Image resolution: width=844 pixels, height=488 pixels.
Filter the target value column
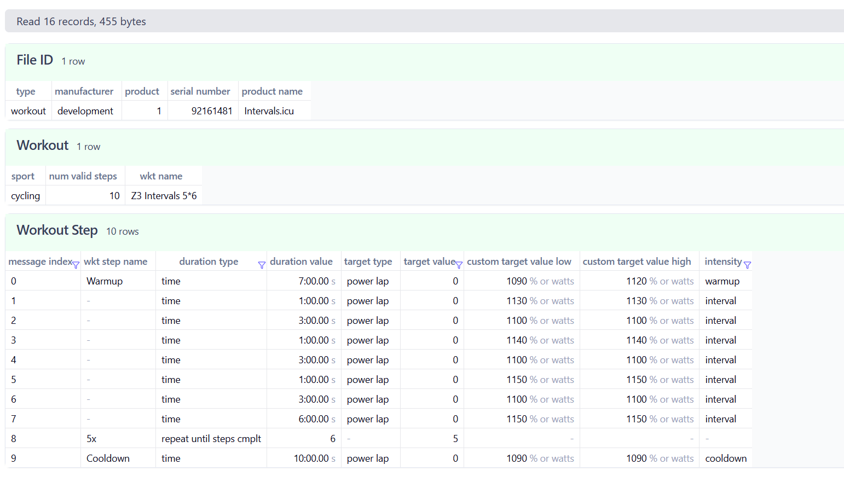(459, 265)
